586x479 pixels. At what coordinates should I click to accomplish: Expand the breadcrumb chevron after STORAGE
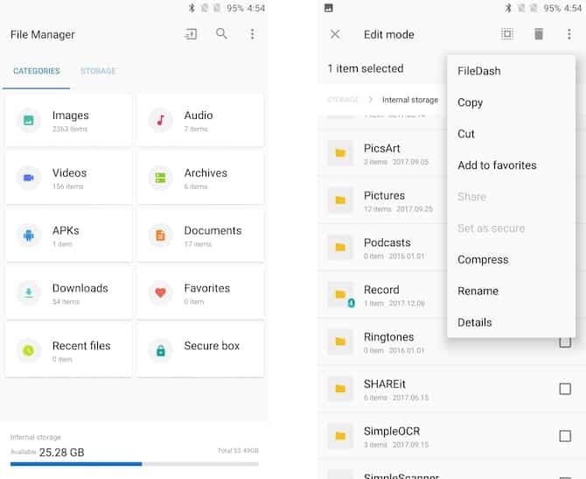tap(370, 100)
